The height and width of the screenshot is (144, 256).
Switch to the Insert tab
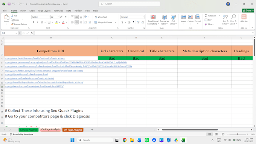23,11
